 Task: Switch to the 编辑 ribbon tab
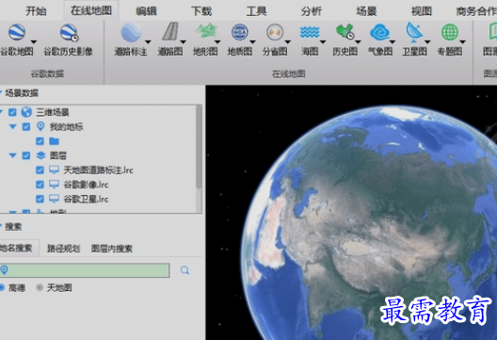(x=146, y=11)
